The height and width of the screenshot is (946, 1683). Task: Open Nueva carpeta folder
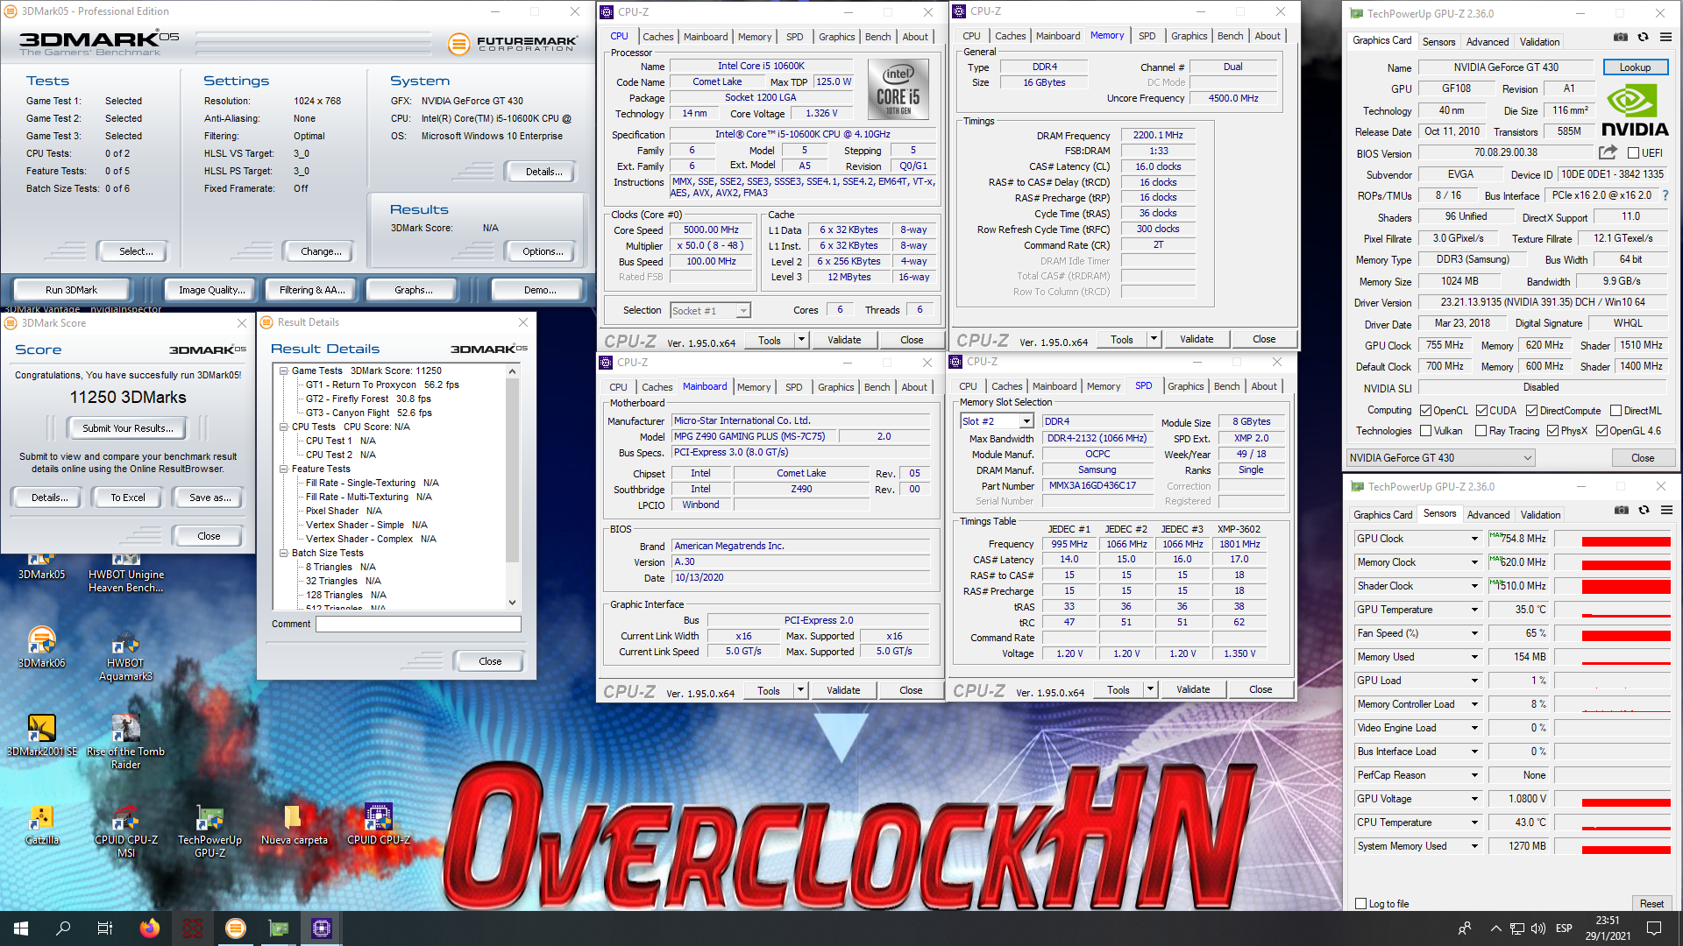coord(294,825)
